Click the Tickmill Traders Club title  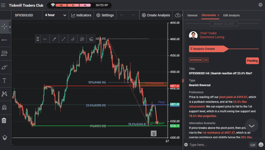26,5
